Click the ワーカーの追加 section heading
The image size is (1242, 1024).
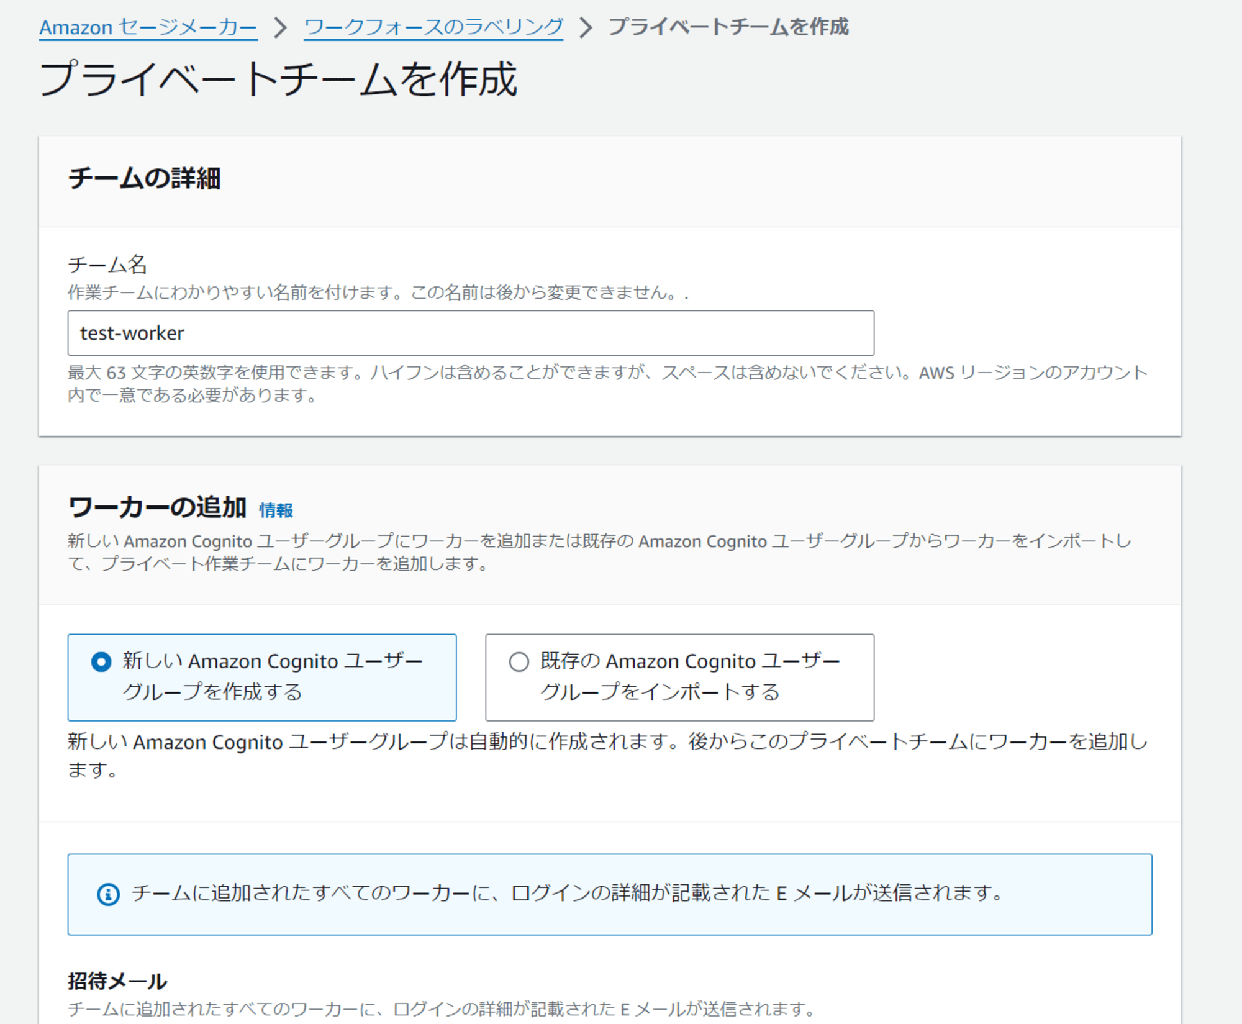point(157,507)
